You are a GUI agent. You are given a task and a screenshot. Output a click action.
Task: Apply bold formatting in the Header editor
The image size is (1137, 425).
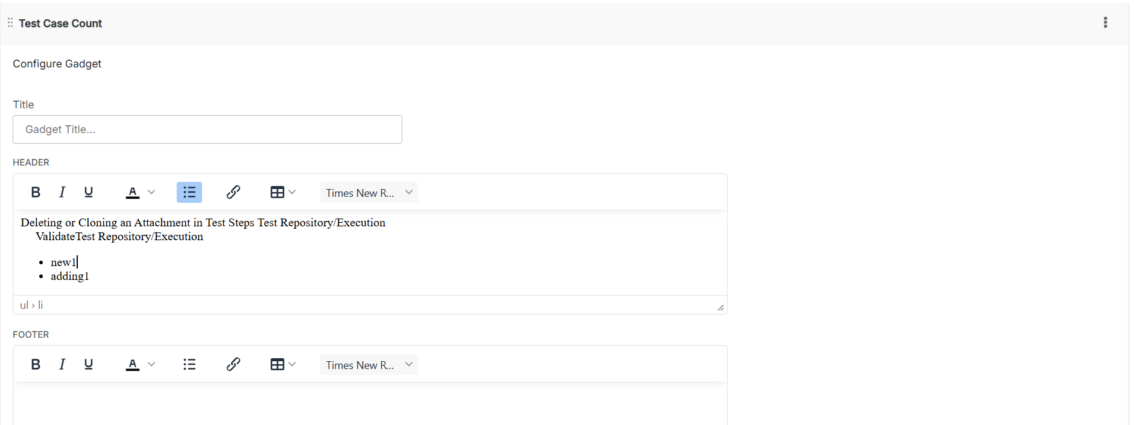point(36,192)
